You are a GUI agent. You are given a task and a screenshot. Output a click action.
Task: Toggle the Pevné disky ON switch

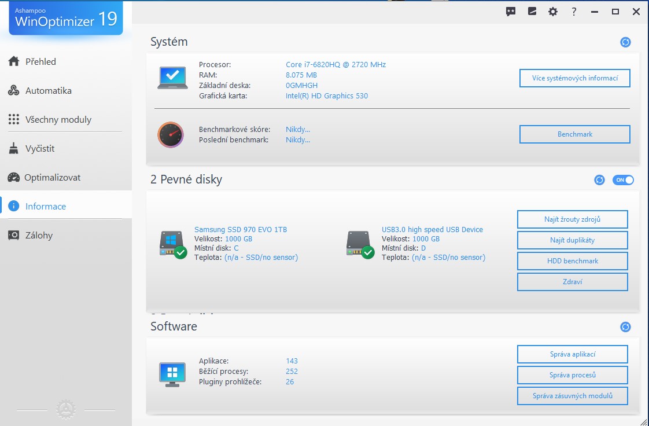(x=623, y=179)
